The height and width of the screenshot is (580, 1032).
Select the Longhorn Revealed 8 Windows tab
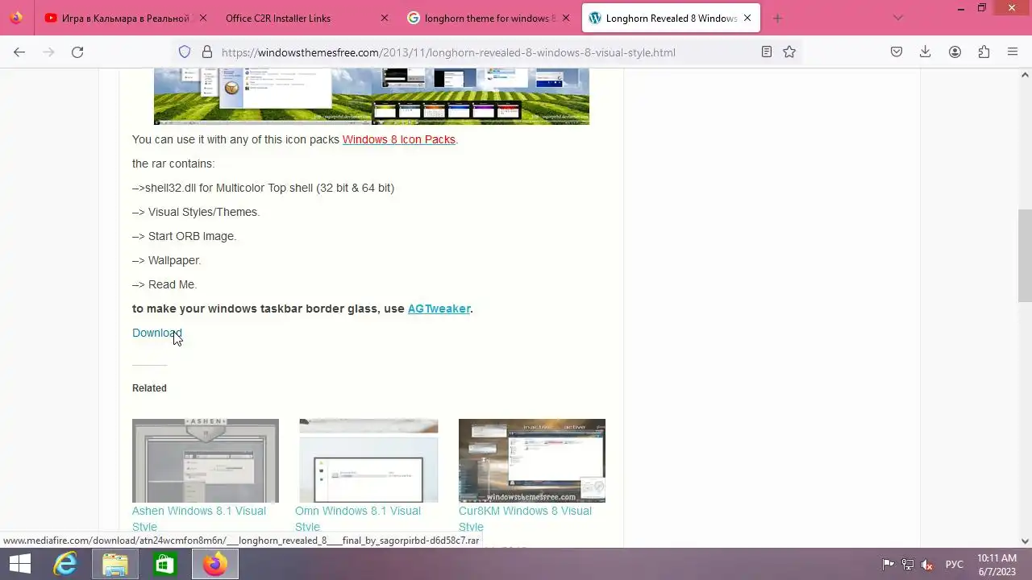click(x=671, y=18)
